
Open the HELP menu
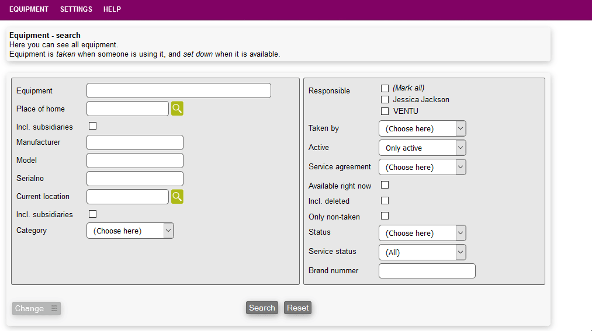(x=112, y=9)
